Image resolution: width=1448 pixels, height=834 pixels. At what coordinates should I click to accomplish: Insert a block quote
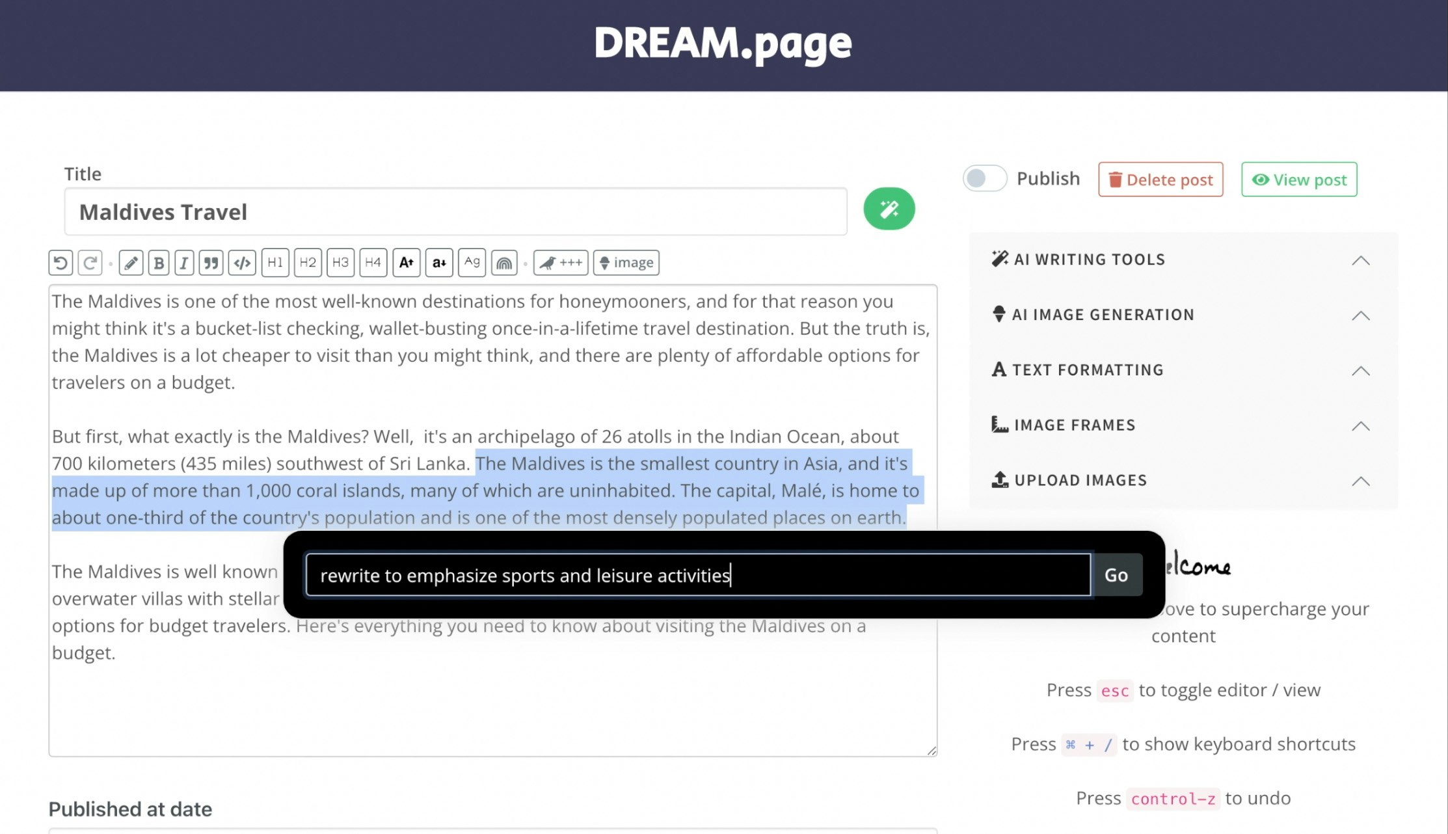pos(211,263)
